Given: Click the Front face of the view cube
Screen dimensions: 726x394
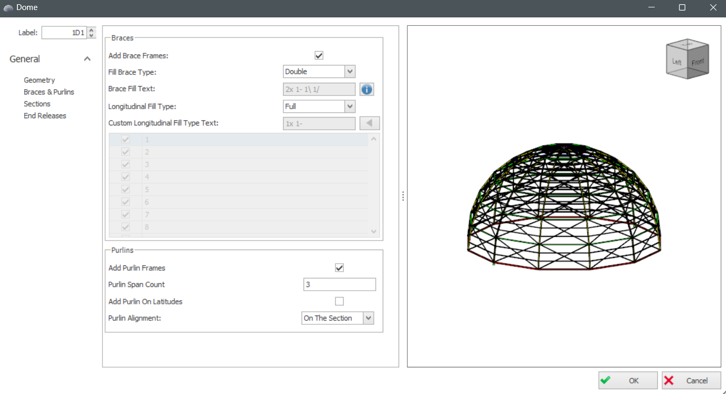Looking at the screenshot, I should click(698, 62).
